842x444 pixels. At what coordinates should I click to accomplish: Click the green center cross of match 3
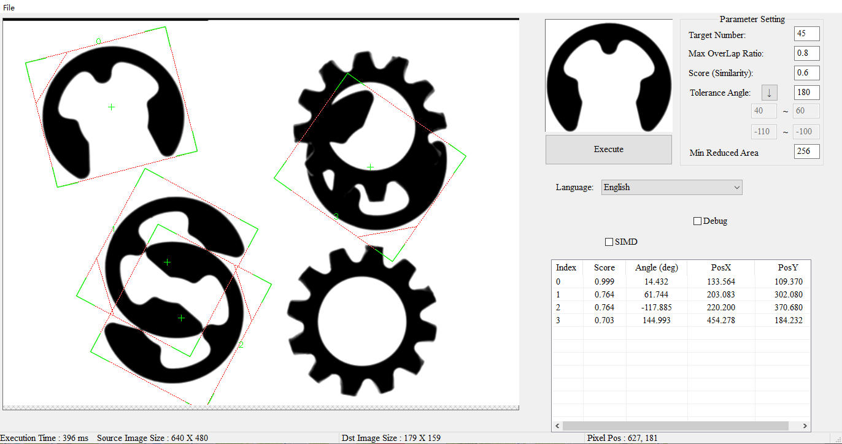coord(370,167)
